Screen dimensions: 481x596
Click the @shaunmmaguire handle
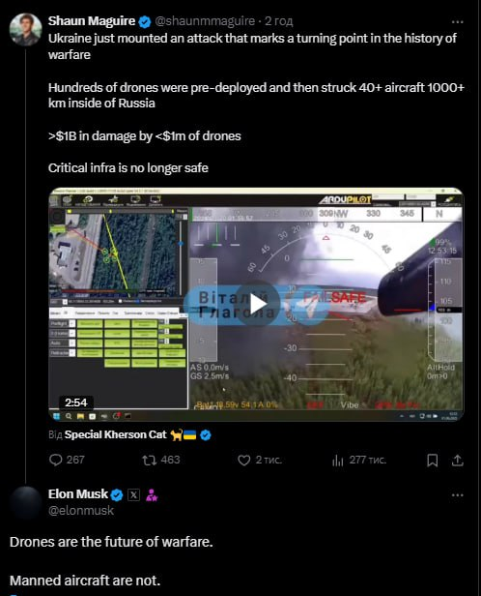[205, 21]
